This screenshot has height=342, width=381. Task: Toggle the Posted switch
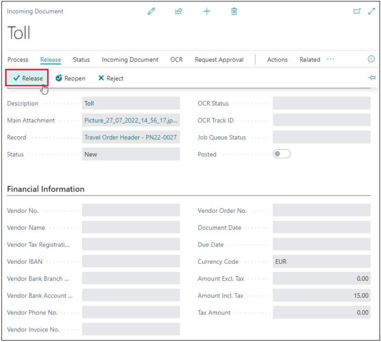click(282, 154)
